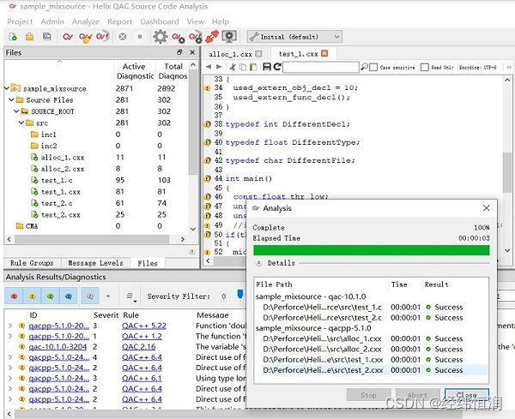
Task: Collapse the Details section in Analysis dialog
Action: pyautogui.click(x=259, y=263)
